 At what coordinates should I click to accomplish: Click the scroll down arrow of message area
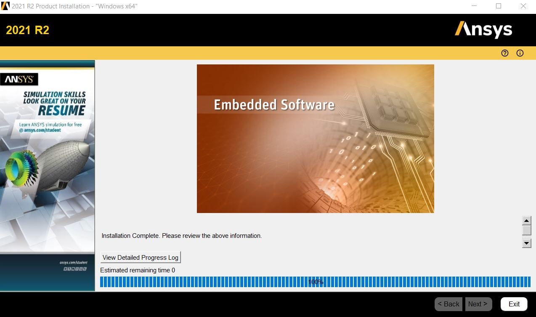pyautogui.click(x=526, y=243)
